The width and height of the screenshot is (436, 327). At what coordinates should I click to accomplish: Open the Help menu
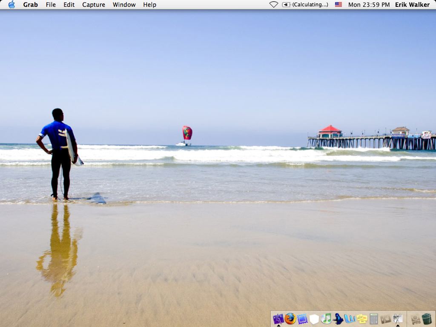coord(149,4)
